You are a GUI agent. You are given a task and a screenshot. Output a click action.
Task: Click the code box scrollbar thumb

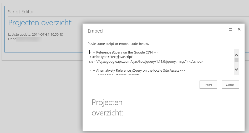click(x=236, y=60)
